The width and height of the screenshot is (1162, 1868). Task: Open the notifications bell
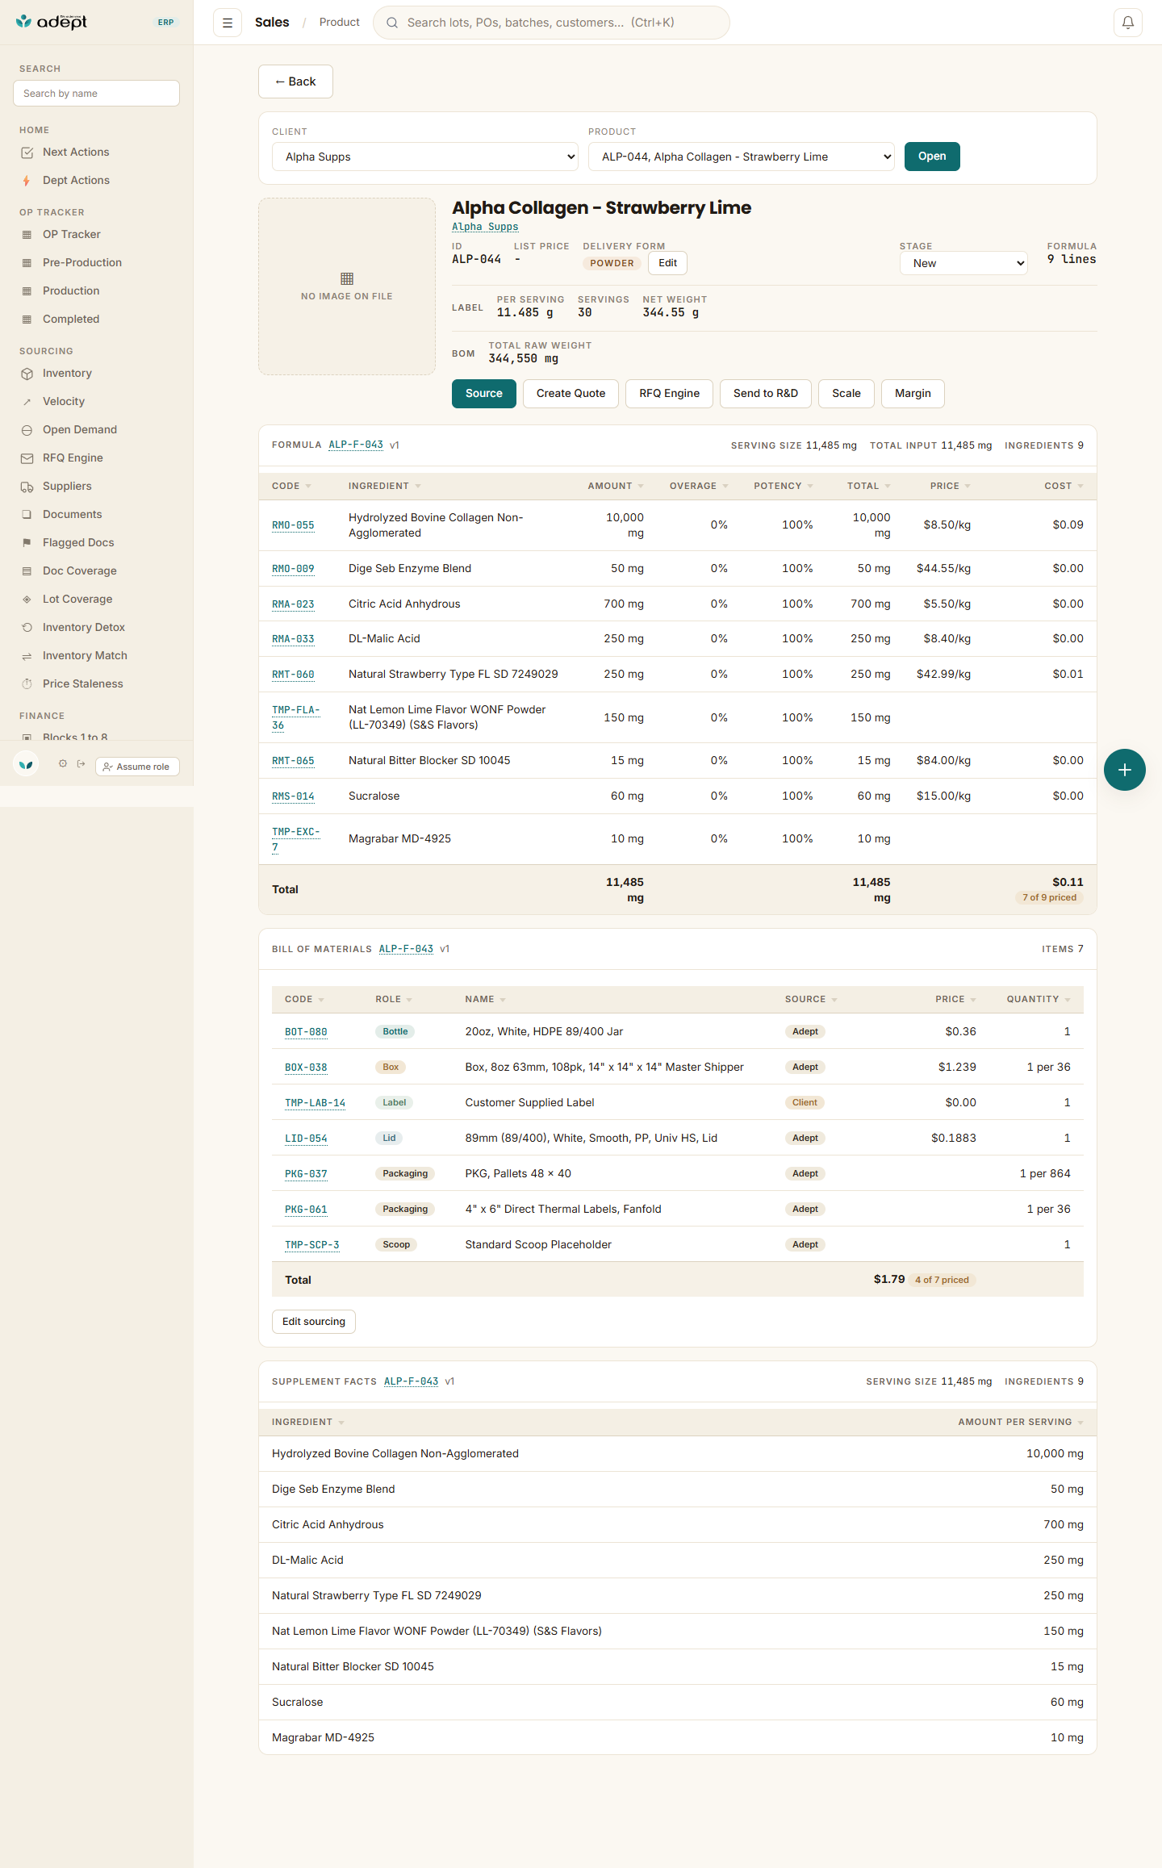pos(1128,23)
